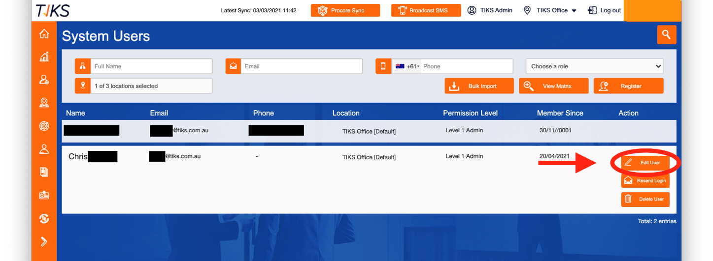Open the target sidebar icon
Viewport: 713px width, 261px height.
44,126
